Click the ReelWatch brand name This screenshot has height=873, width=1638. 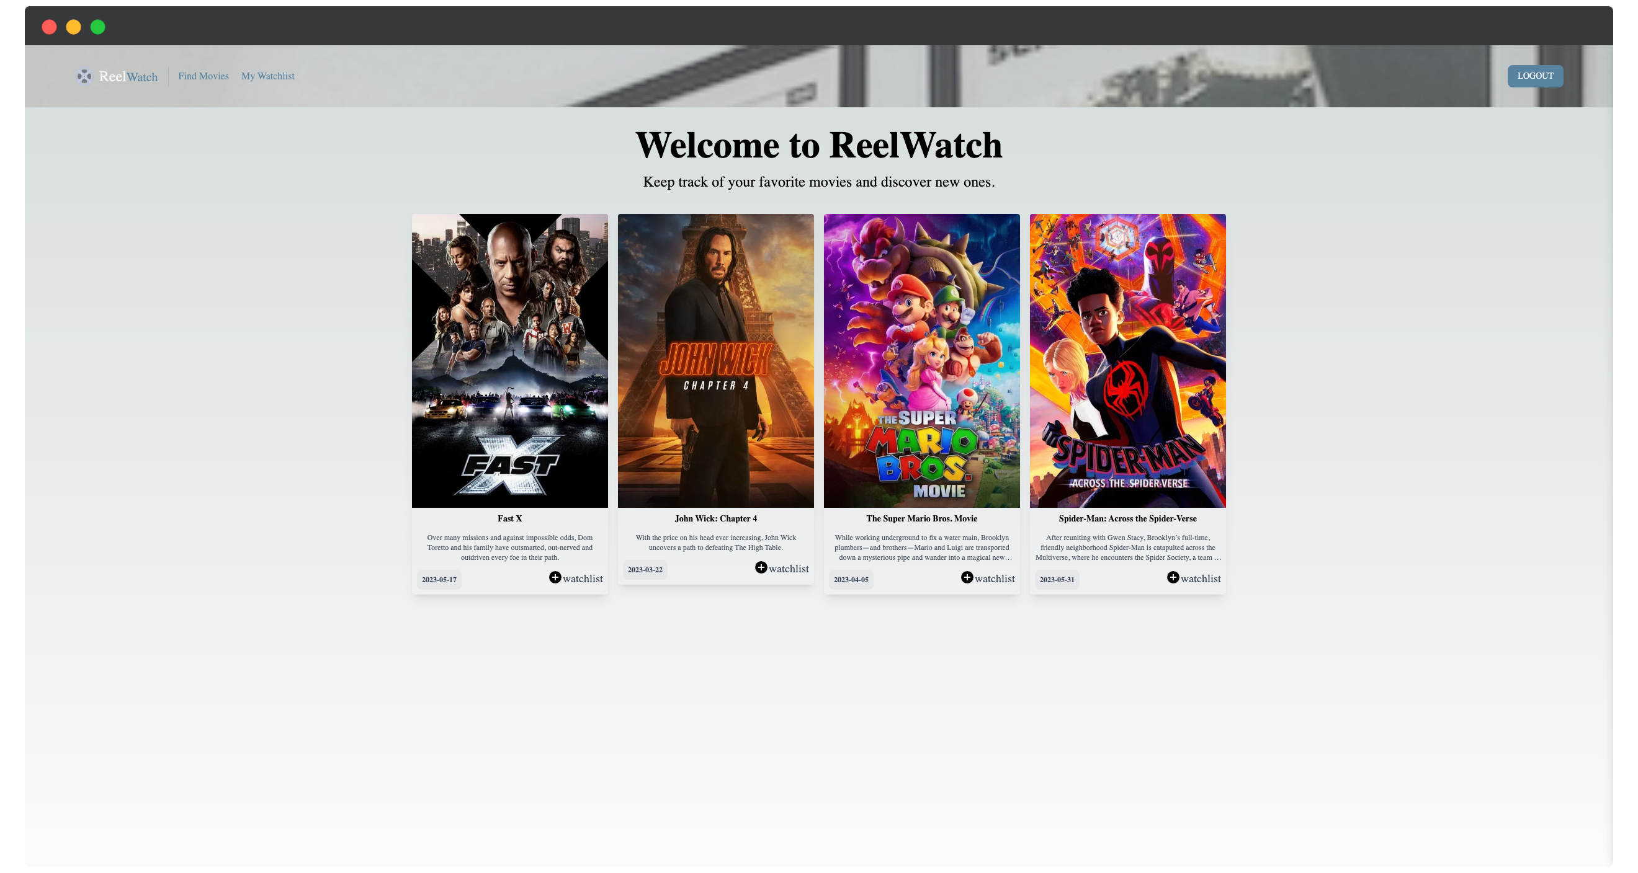pos(128,77)
